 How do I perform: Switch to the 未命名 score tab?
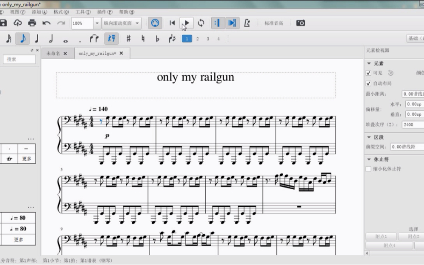53,53
